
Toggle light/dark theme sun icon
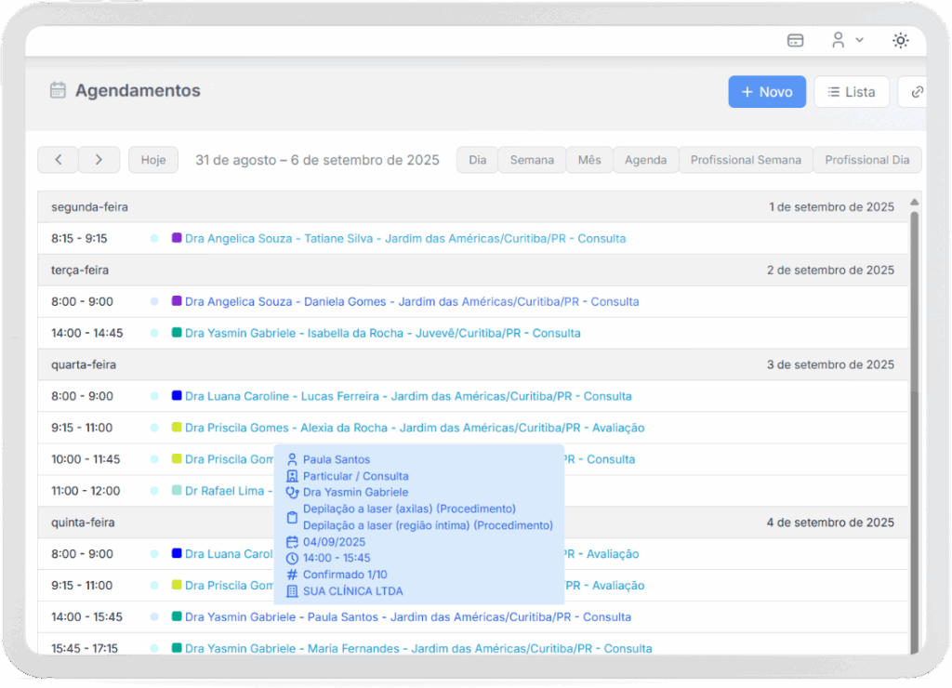click(900, 40)
